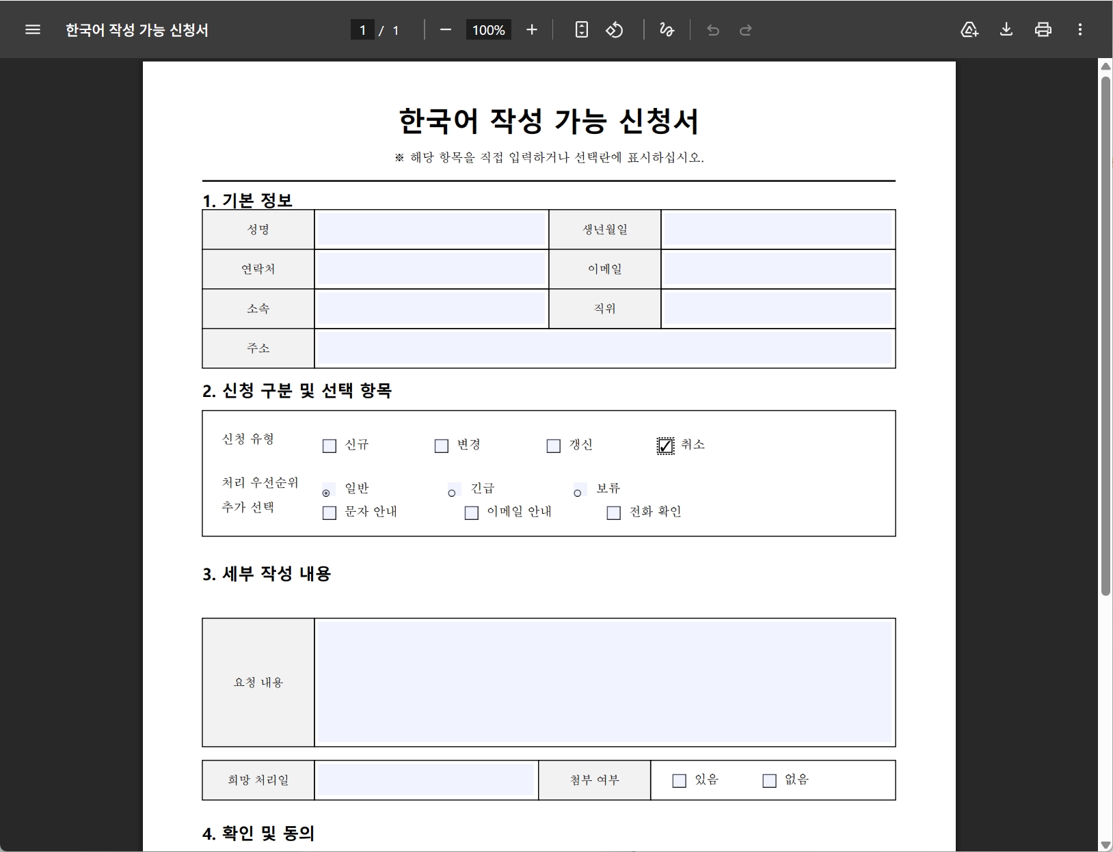Zoom out with the minus icon
Screen dimensions: 1113x852
pyautogui.click(x=446, y=29)
